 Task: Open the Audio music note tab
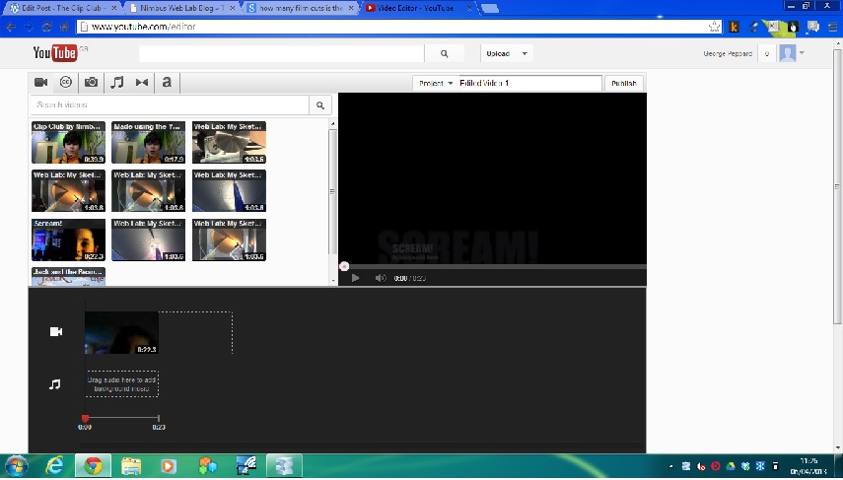tap(116, 83)
